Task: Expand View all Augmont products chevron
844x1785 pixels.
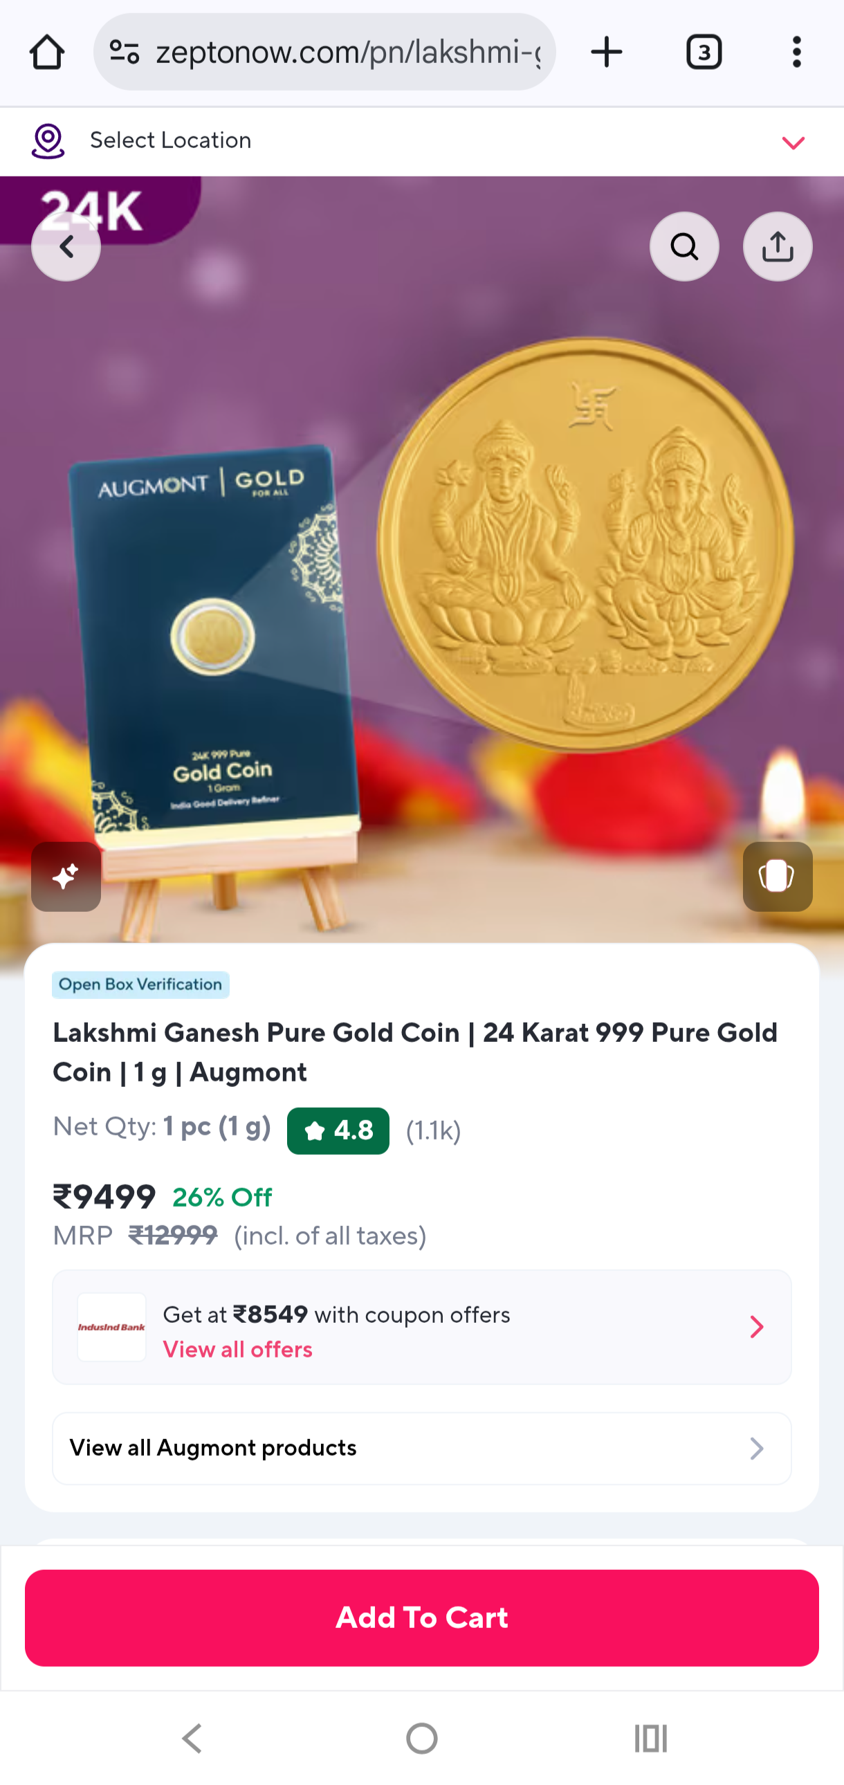Action: [x=757, y=1448]
